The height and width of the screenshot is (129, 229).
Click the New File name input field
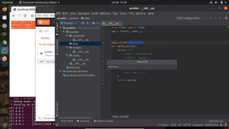142,67
